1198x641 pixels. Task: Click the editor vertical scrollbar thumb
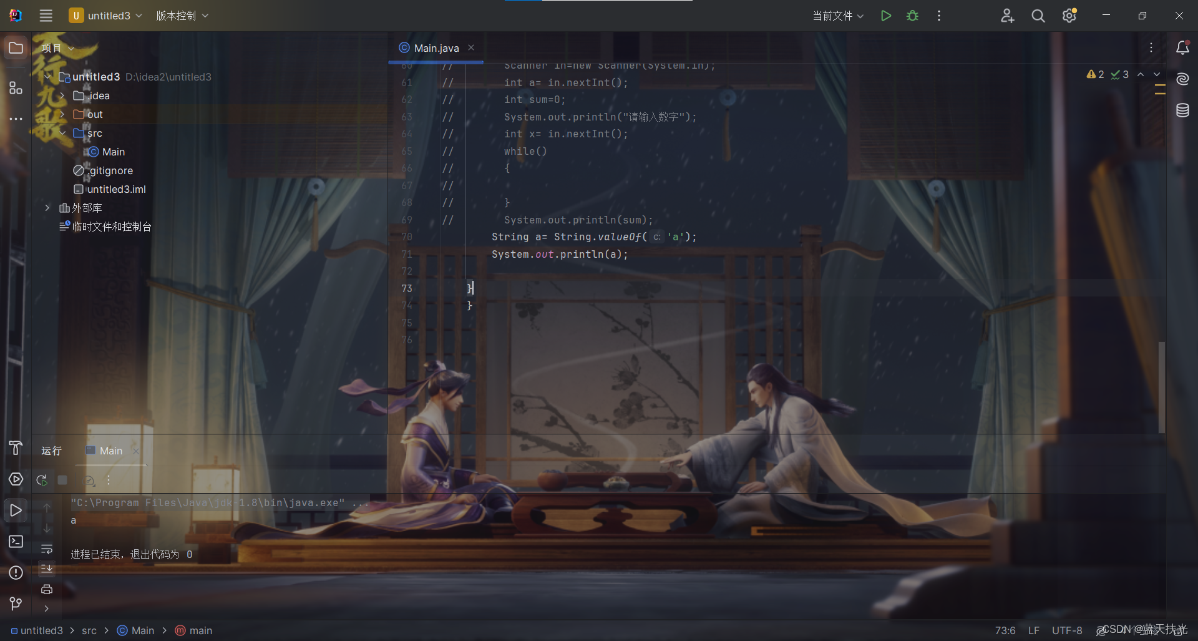[1162, 387]
